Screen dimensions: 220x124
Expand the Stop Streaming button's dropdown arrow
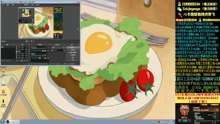click(x=78, y=47)
